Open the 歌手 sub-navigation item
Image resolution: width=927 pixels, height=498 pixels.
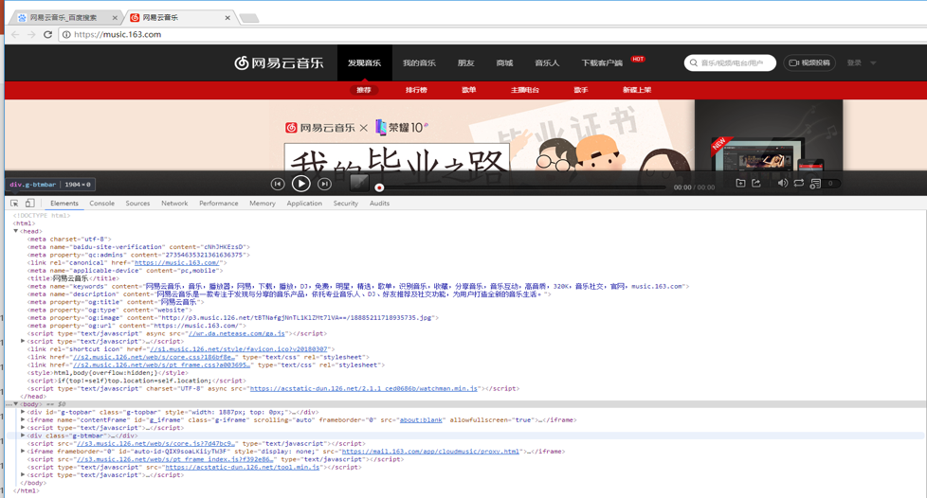coord(580,90)
